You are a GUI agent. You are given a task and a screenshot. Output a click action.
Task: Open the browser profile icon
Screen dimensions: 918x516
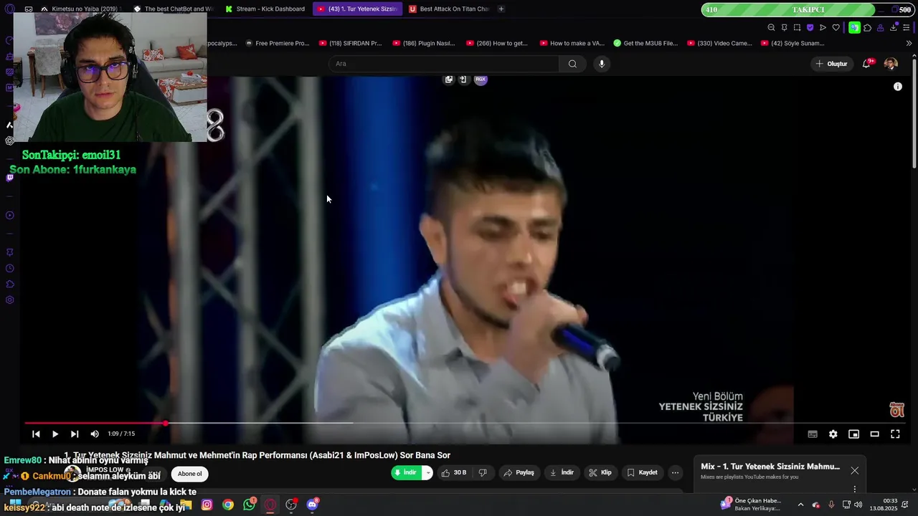click(x=880, y=28)
